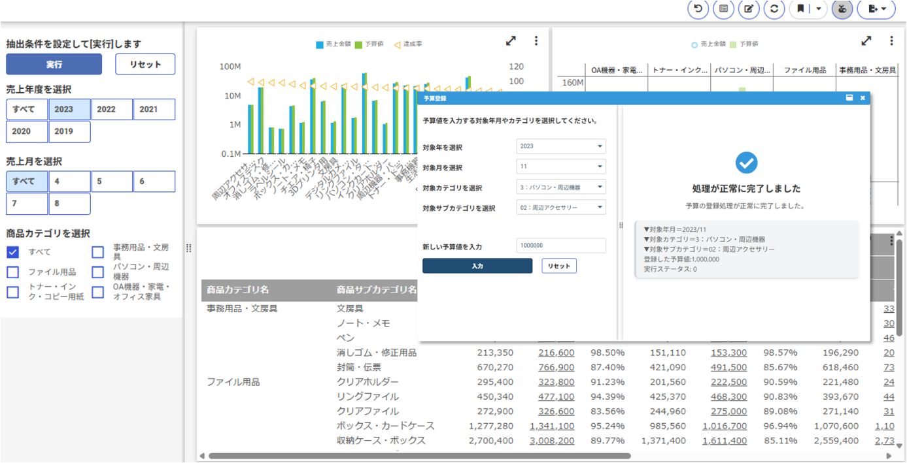Maximize the 予算登録 dialog window

coord(849,98)
